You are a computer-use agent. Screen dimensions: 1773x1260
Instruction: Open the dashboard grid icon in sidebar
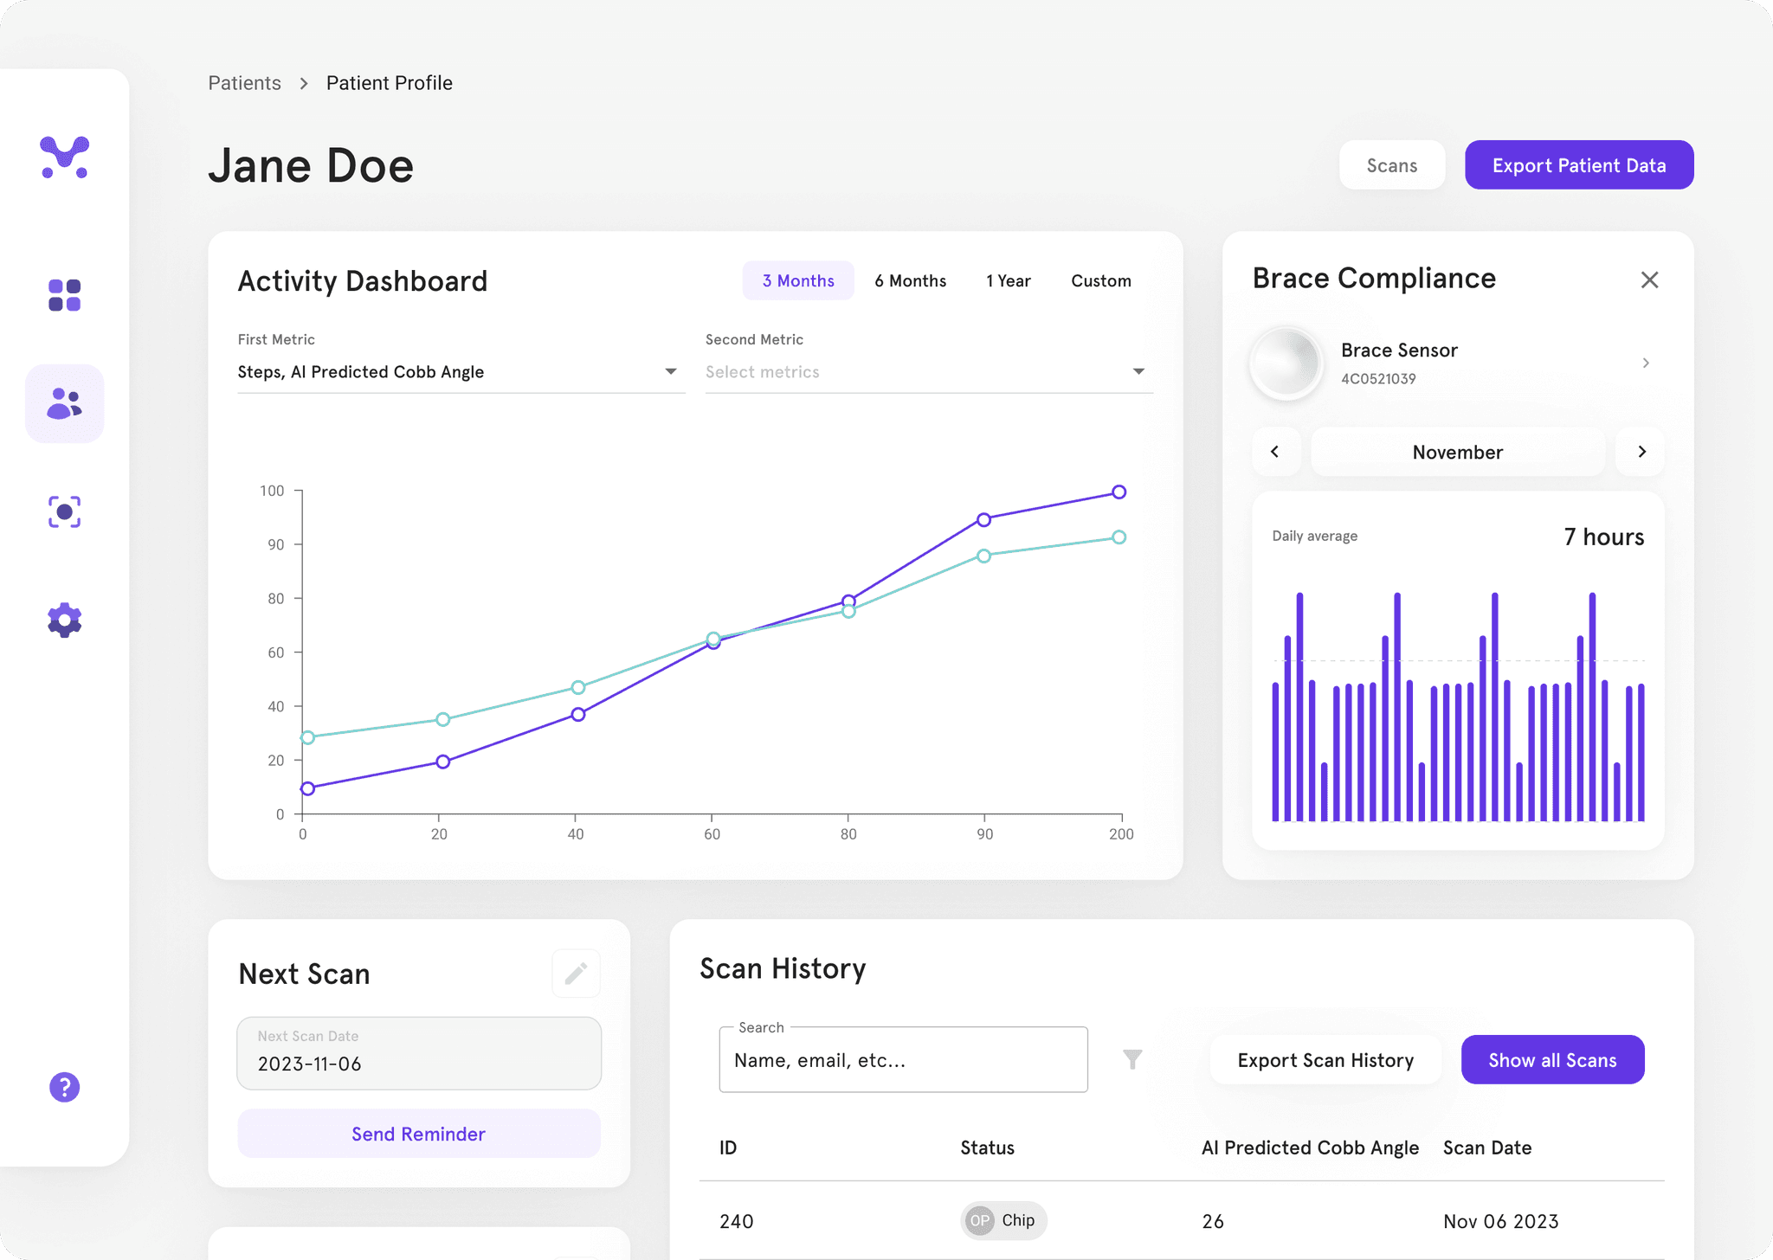[x=65, y=295]
